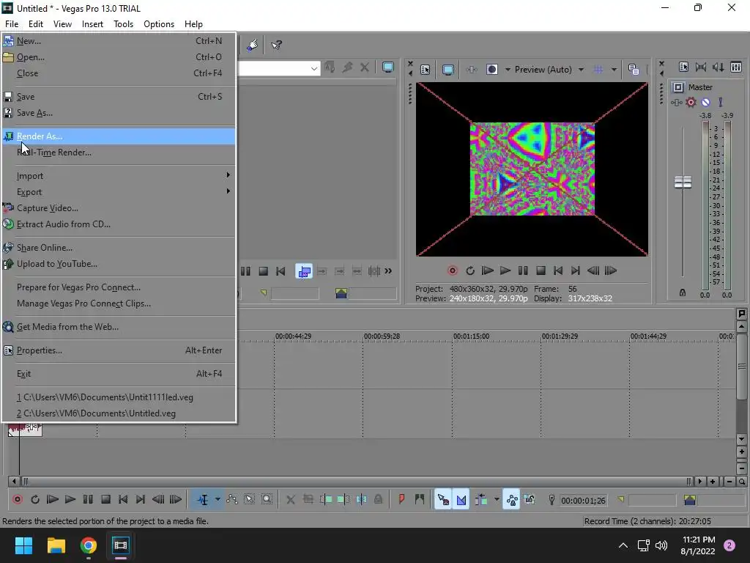Choose Save As... in the File menu
This screenshot has height=563, width=750.
[x=118, y=113]
